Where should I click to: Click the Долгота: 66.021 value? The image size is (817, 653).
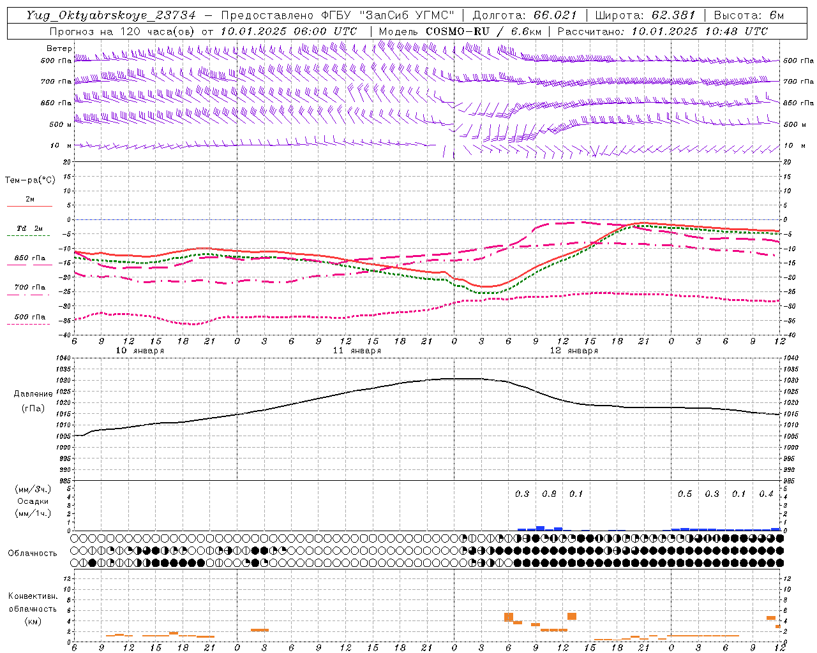coord(525,15)
